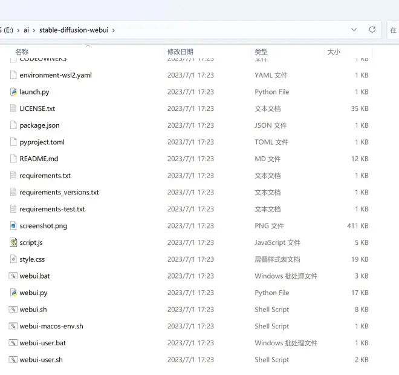Click the package.json file icon
Image resolution: width=399 pixels, height=375 pixels.
(x=13, y=125)
